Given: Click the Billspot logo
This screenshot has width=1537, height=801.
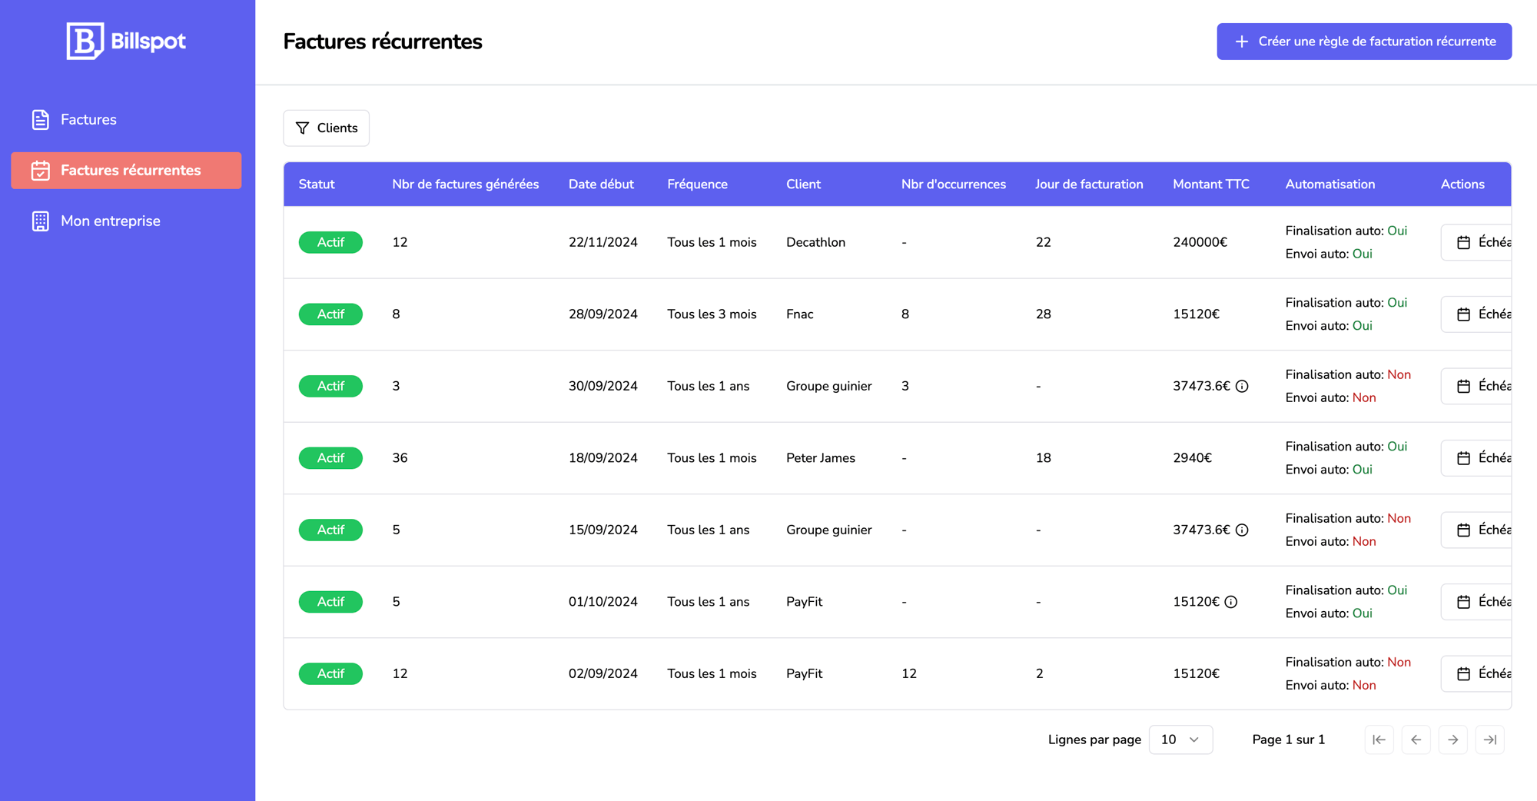Looking at the screenshot, I should coord(126,41).
